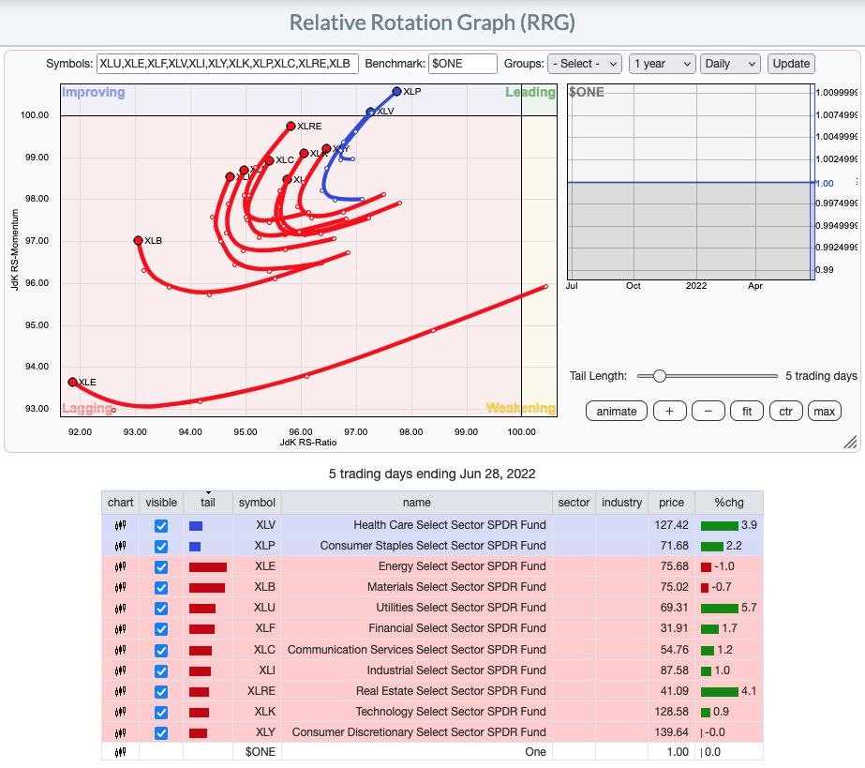The width and height of the screenshot is (865, 768).
Task: Open chart icon for XLC row
Action: tap(120, 650)
